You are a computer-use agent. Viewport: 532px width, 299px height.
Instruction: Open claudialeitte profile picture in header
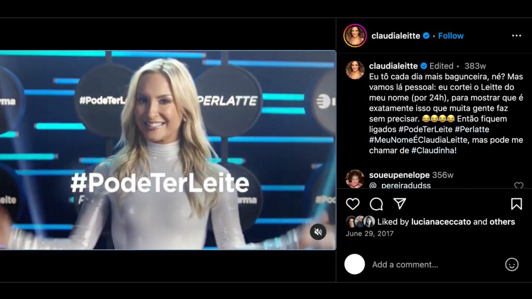click(x=355, y=36)
